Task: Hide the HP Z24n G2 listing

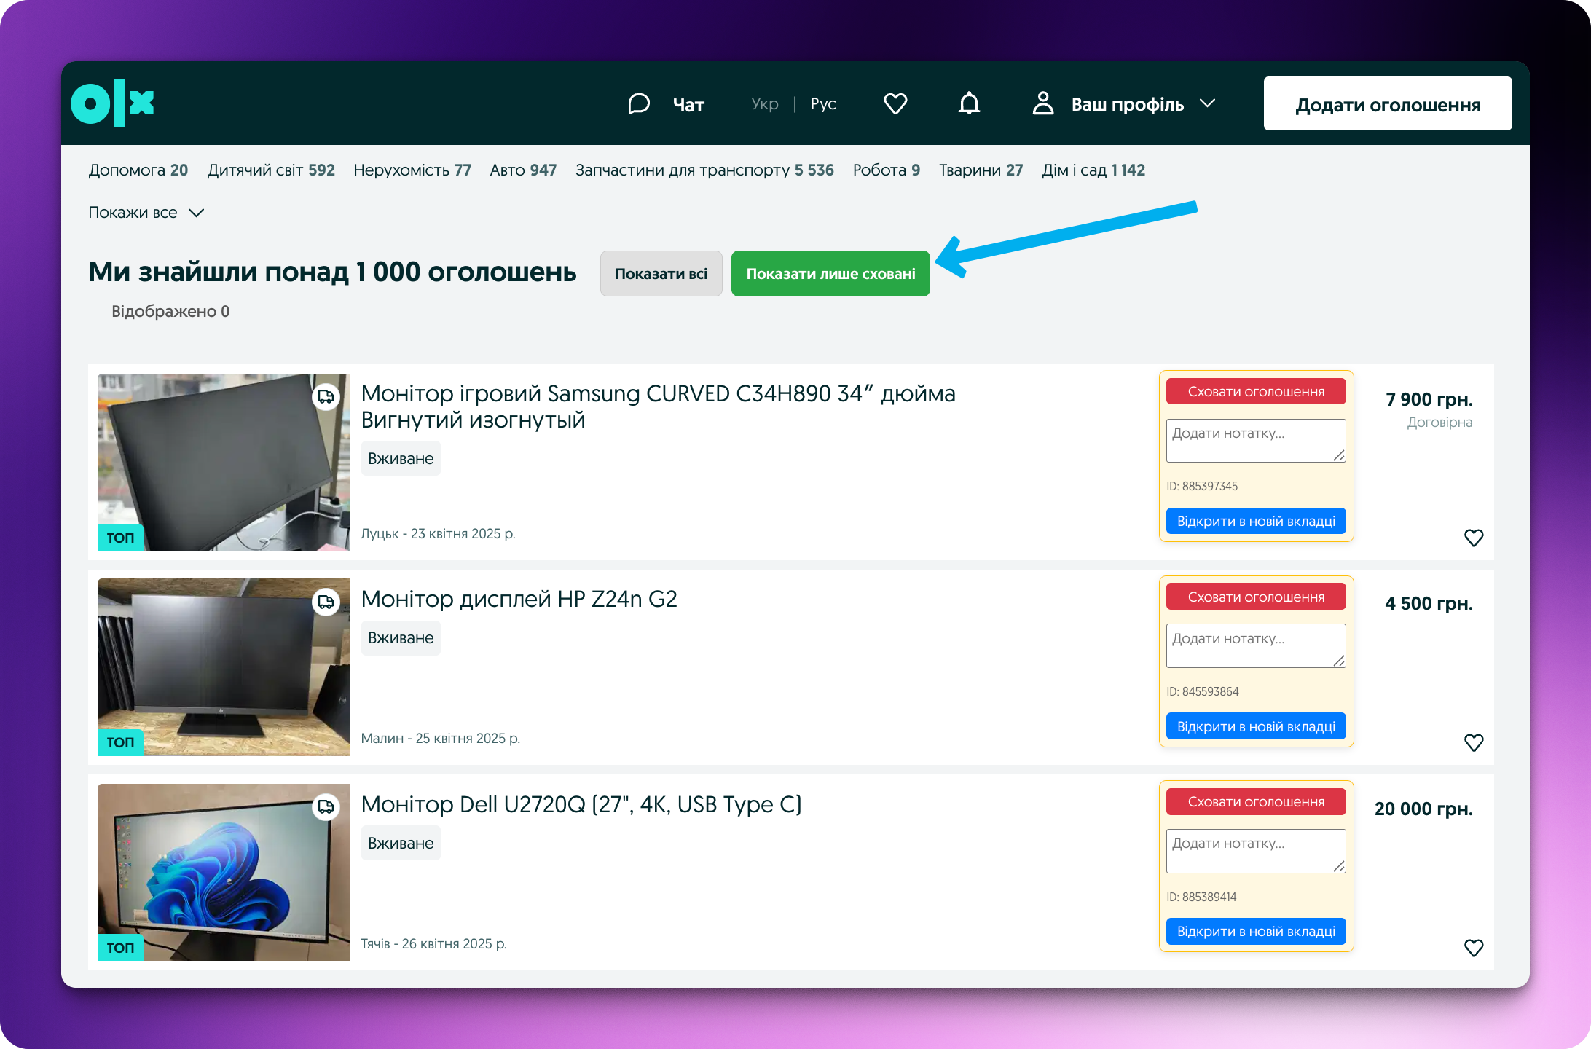Action: tap(1256, 597)
